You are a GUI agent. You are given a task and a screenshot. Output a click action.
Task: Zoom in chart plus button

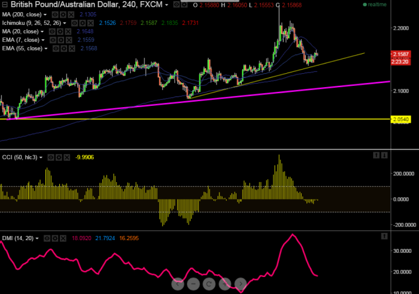[225, 284]
